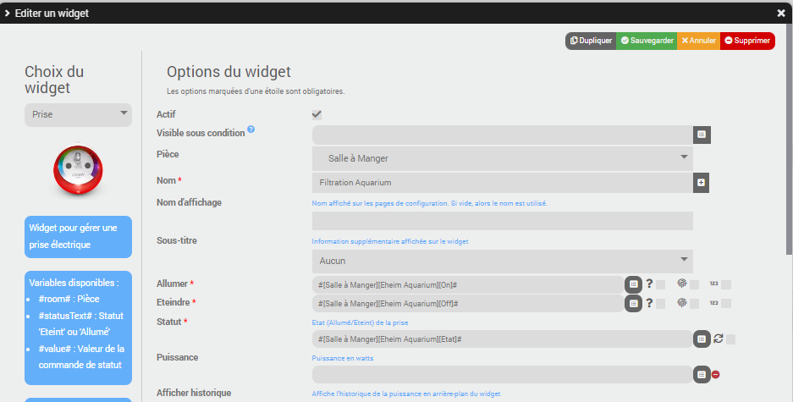The width and height of the screenshot is (793, 402).
Task: Click the Dupliquer button
Action: click(591, 41)
